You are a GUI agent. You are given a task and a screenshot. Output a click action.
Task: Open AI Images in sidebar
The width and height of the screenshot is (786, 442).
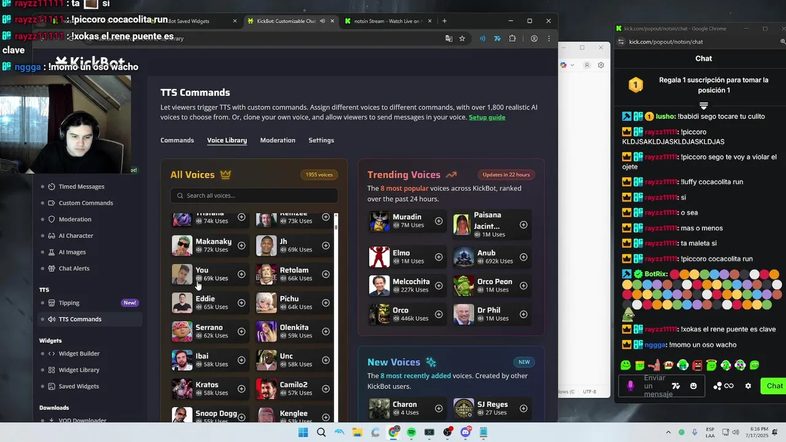72,252
